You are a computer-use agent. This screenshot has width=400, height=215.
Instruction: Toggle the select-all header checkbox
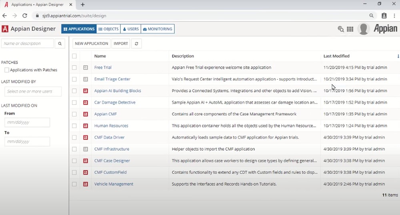point(74,56)
